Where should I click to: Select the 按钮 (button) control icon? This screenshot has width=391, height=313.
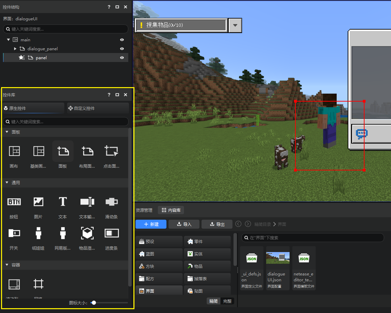pos(14,202)
